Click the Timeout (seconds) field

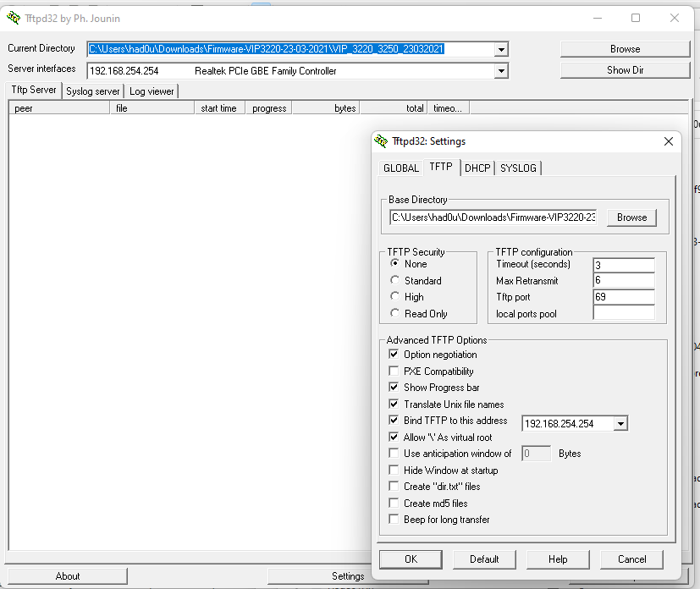(624, 265)
